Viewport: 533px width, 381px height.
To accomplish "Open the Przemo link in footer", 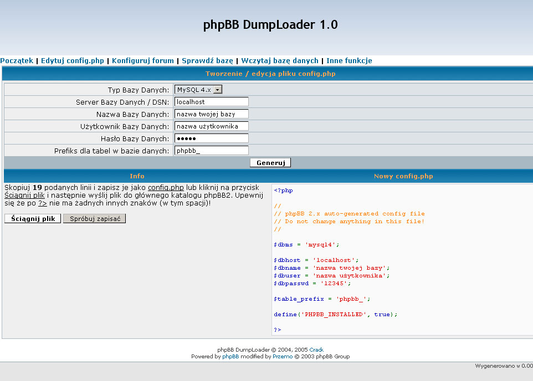I will (283, 357).
